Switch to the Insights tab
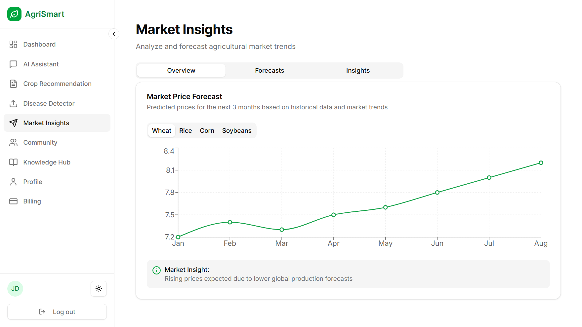 (x=358, y=71)
